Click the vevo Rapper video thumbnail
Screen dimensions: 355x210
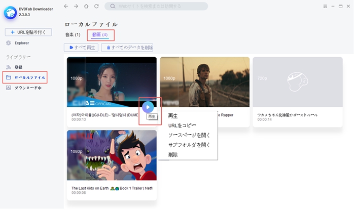click(205, 82)
